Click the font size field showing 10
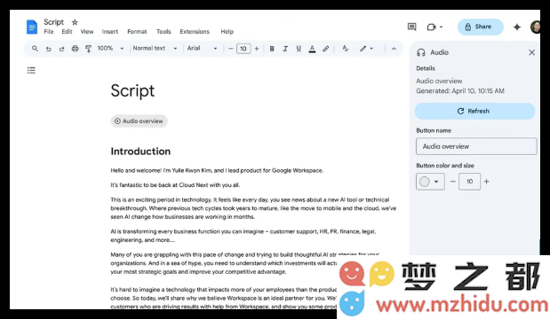The height and width of the screenshot is (319, 550). [x=243, y=49]
